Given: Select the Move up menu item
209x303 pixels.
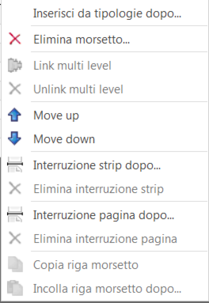Looking at the screenshot, I should [x=56, y=115].
